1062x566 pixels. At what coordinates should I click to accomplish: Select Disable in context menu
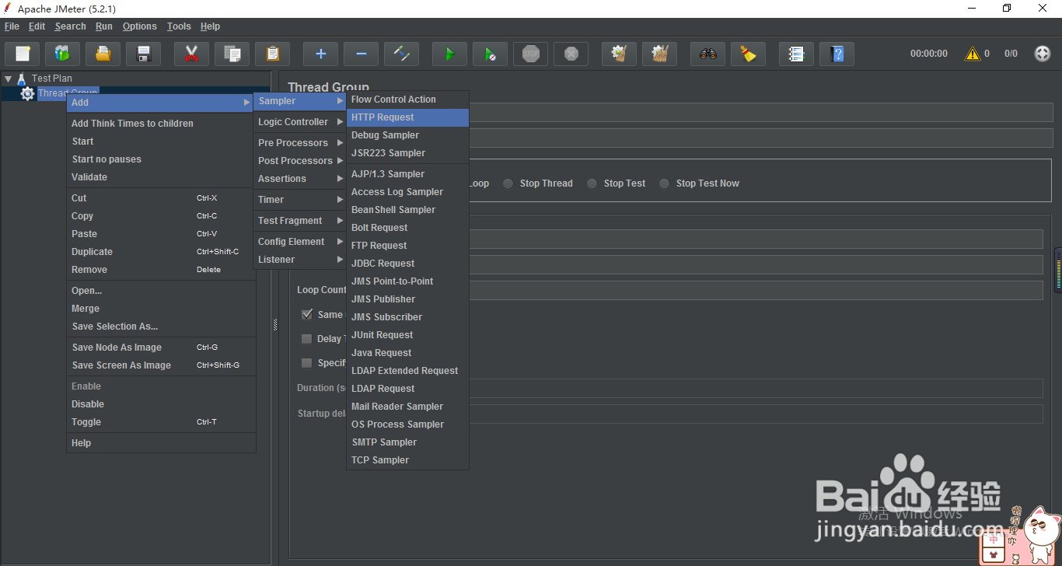pos(160,404)
